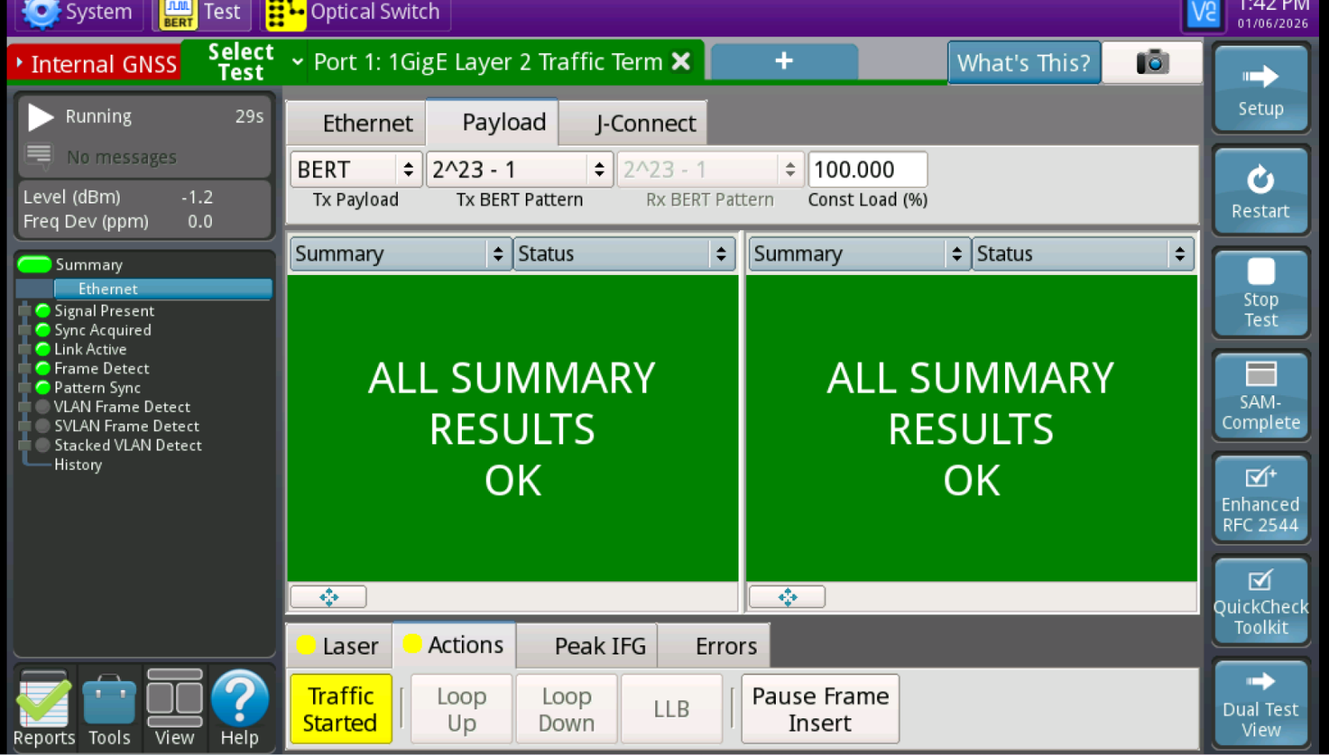Switch to the Errors tab
Screen dimensions: 1329x755
click(x=725, y=645)
